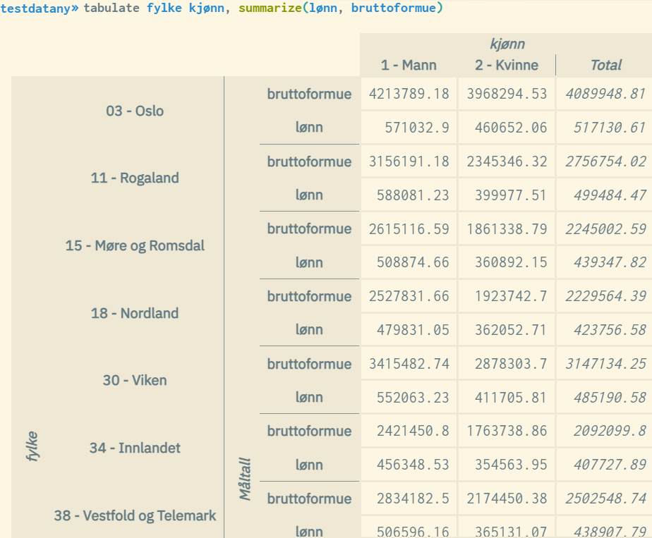Screen dimensions: 652x538
Task: Click the '15 - Møre og Romsdal' row label
Action: click(x=135, y=245)
